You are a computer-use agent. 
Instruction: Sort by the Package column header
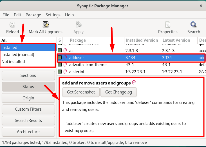[96, 40]
